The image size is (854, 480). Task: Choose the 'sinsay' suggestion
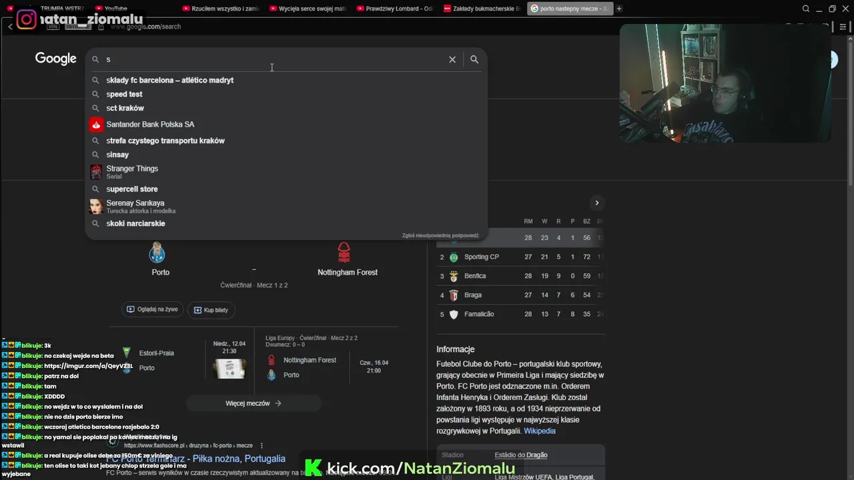pyautogui.click(x=287, y=155)
